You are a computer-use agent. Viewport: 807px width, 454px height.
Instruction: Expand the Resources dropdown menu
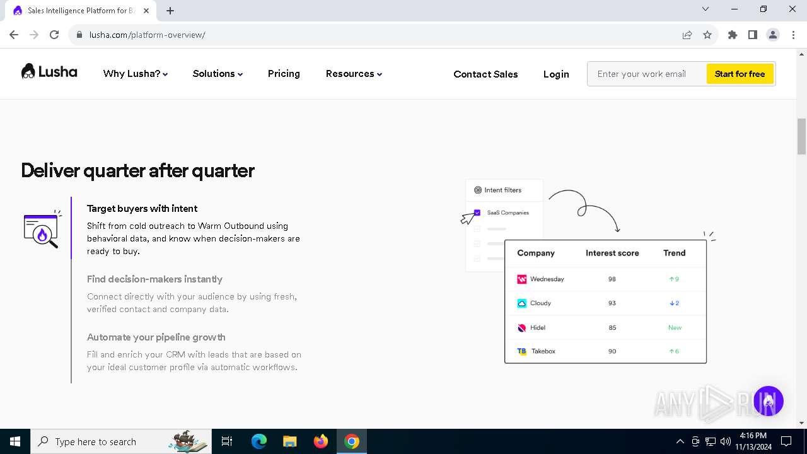coord(354,74)
